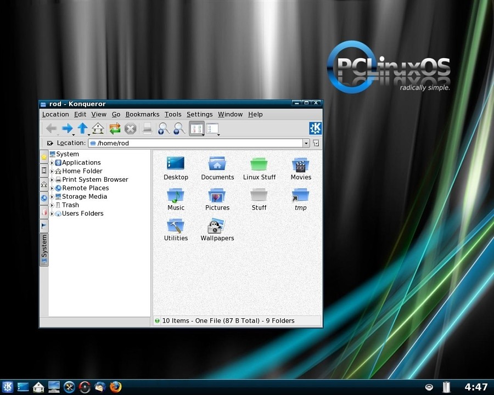Clear the Location bar with the X button
494x395 pixels.
50,143
